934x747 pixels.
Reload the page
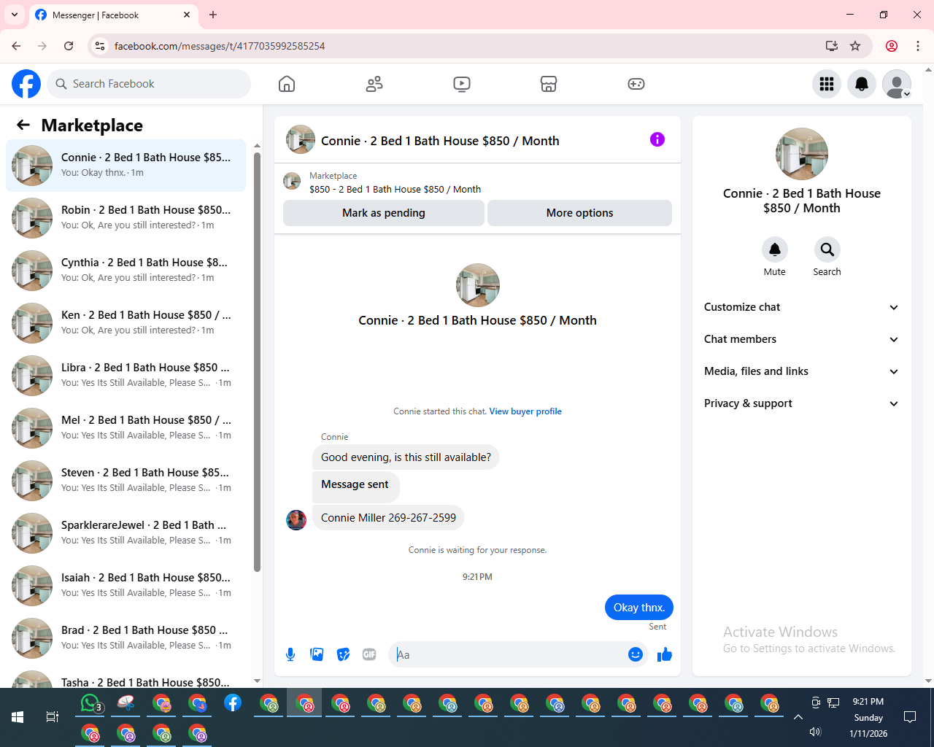pos(69,46)
